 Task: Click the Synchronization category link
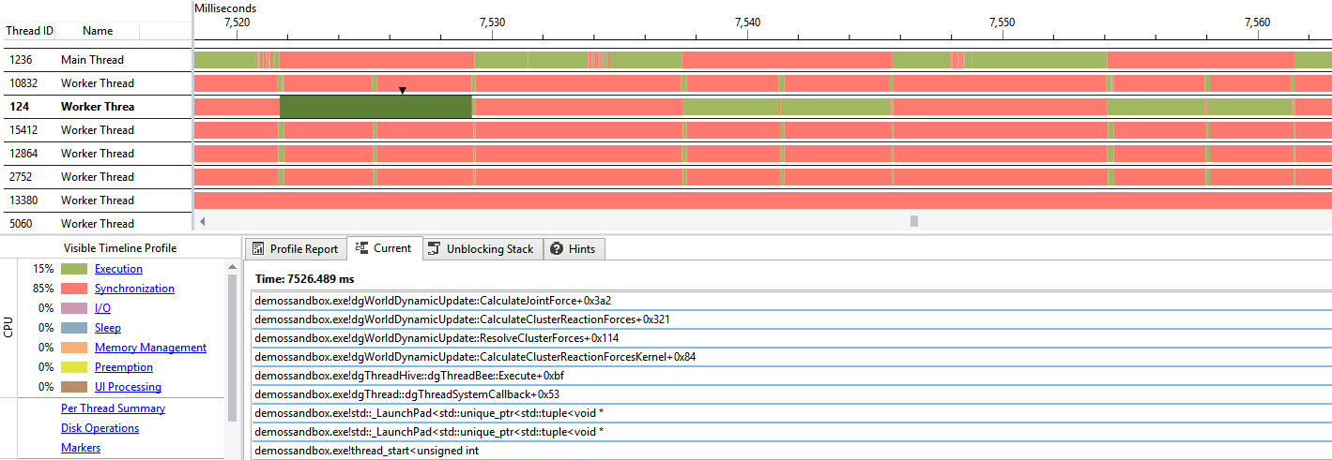(x=134, y=289)
